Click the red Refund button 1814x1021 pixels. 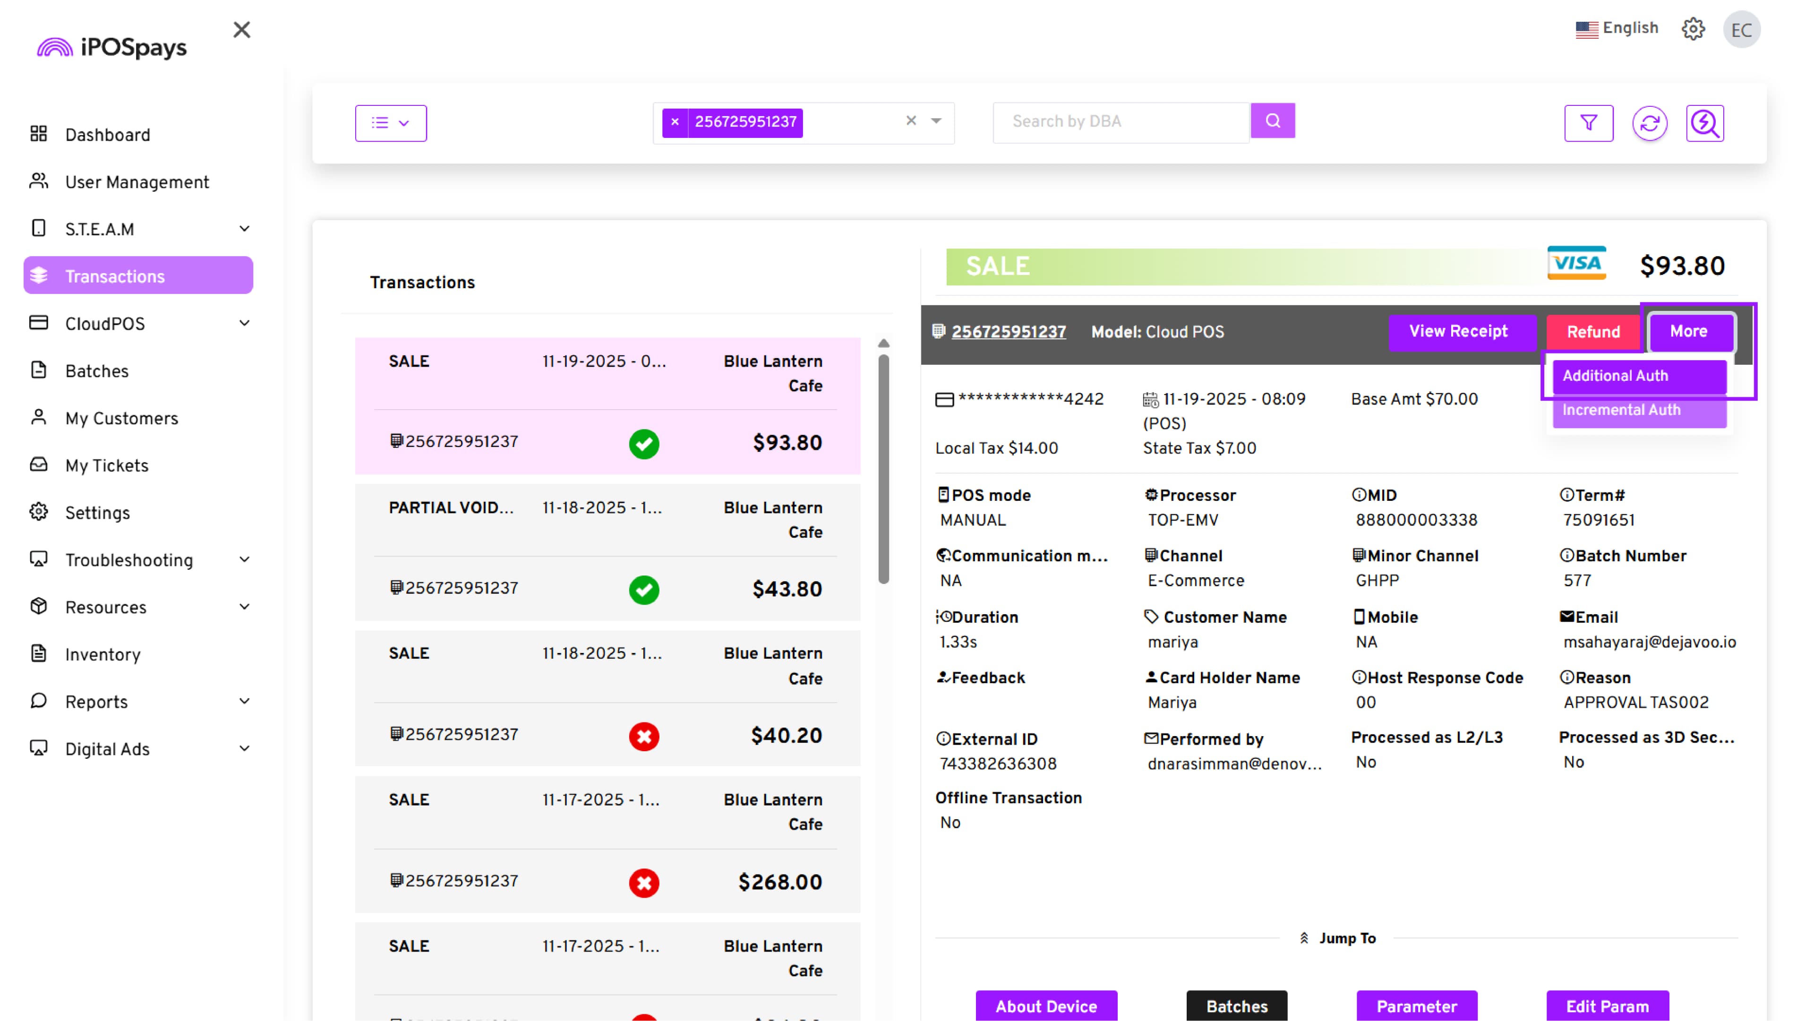[1593, 332]
